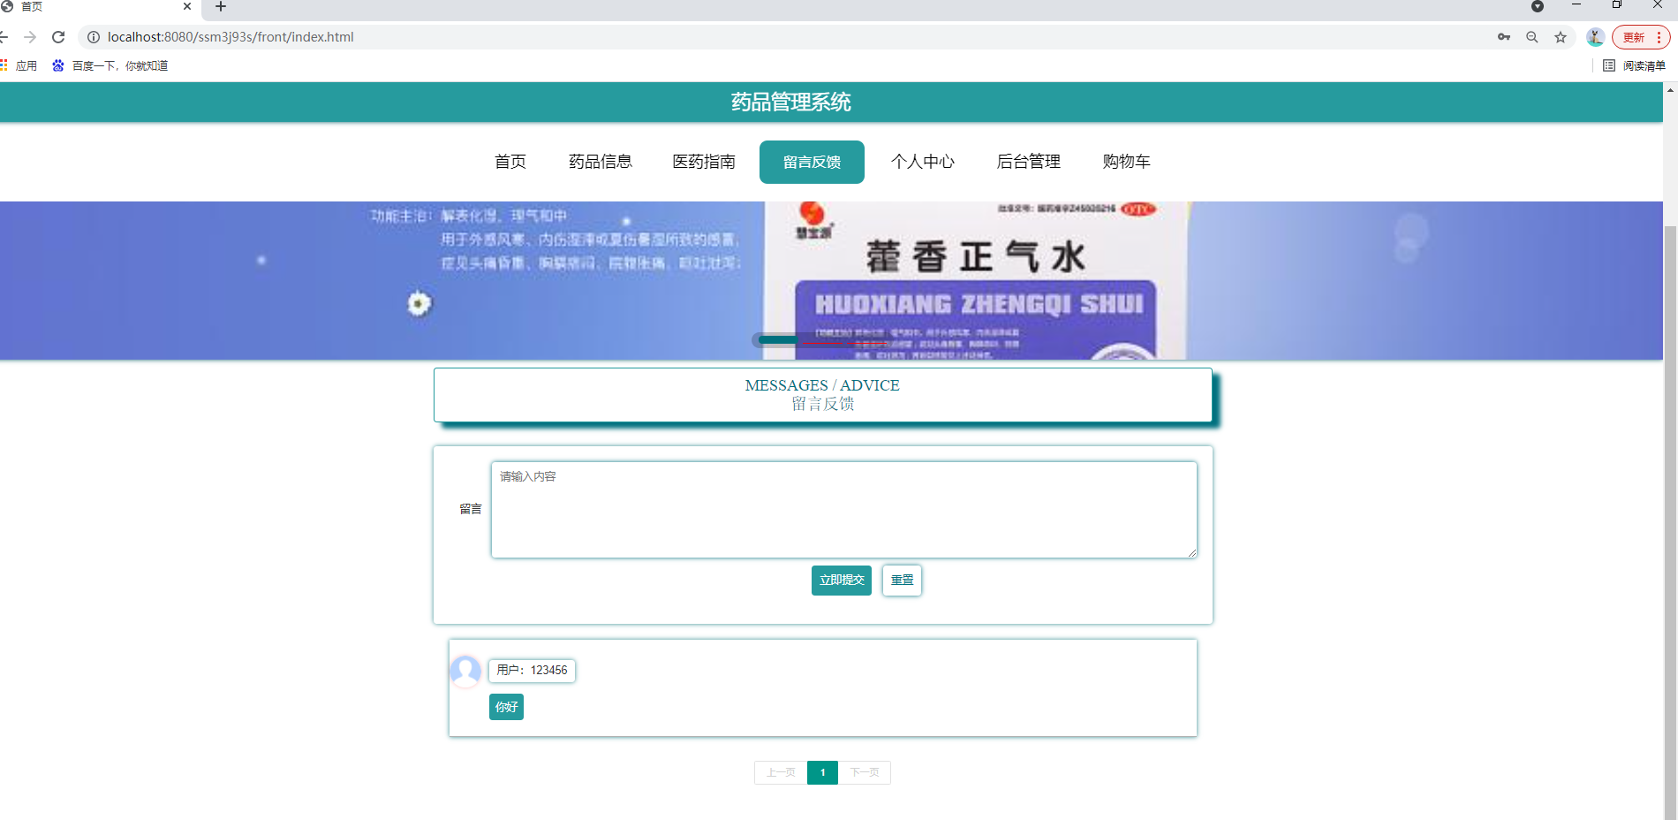Image resolution: width=1678 pixels, height=820 pixels.
Task: Bookmark this page with star icon
Action: pos(1561,37)
